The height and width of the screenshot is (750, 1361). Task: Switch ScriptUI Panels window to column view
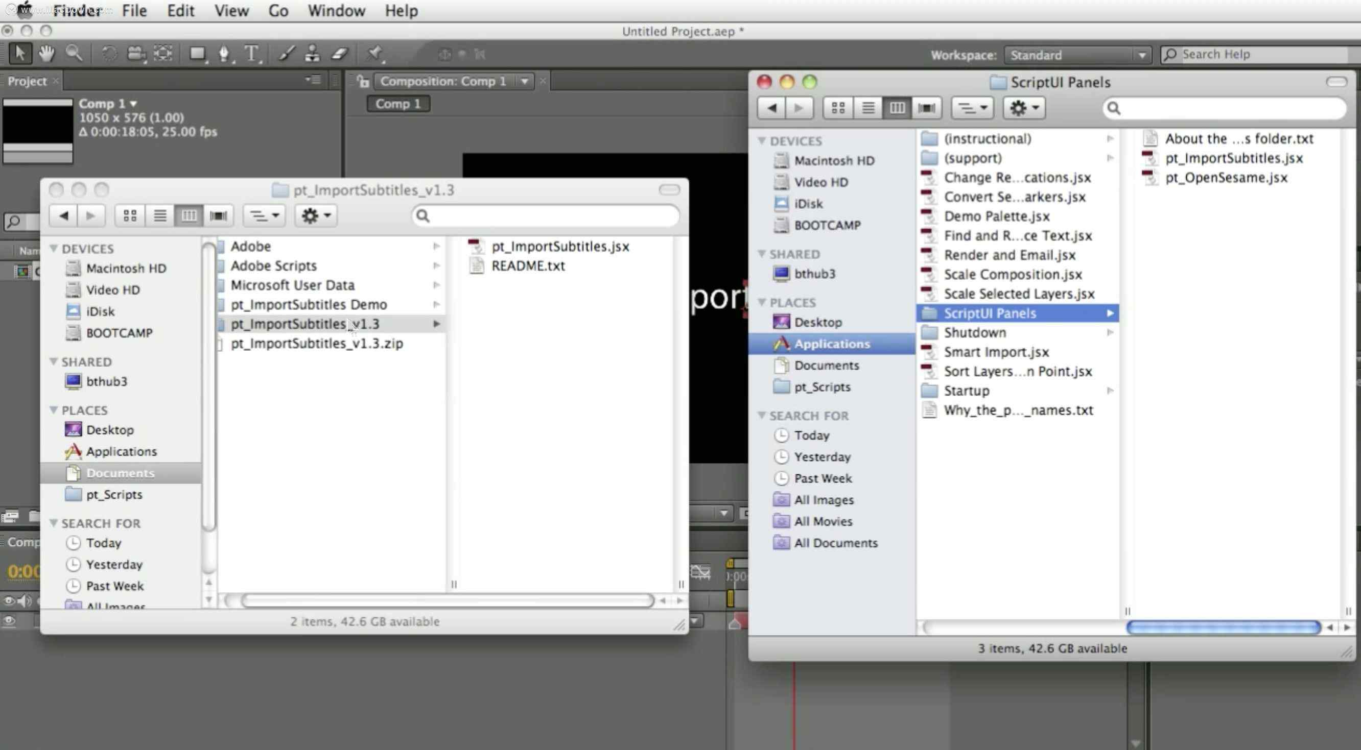pos(897,108)
